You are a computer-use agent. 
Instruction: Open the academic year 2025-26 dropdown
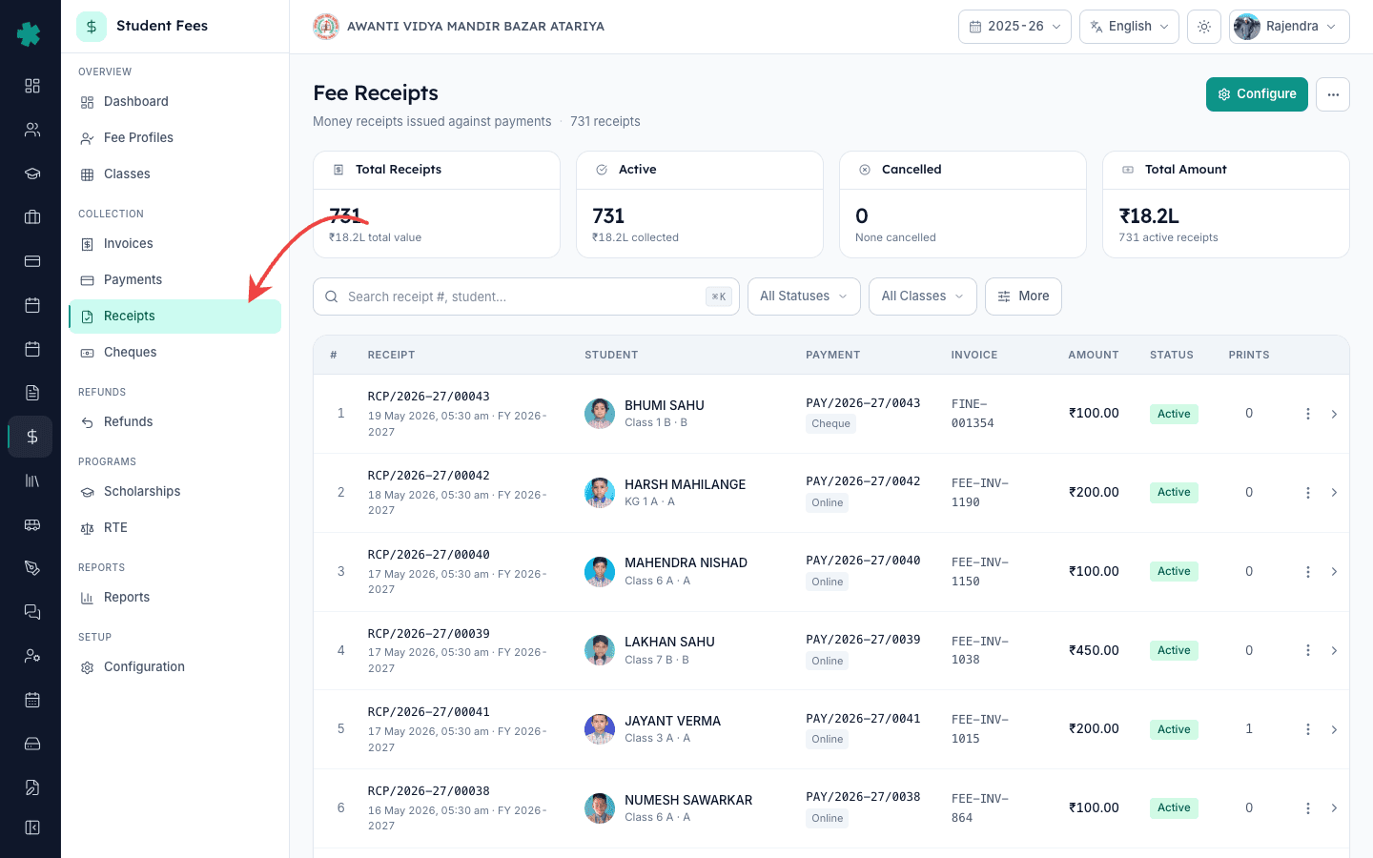[1014, 27]
